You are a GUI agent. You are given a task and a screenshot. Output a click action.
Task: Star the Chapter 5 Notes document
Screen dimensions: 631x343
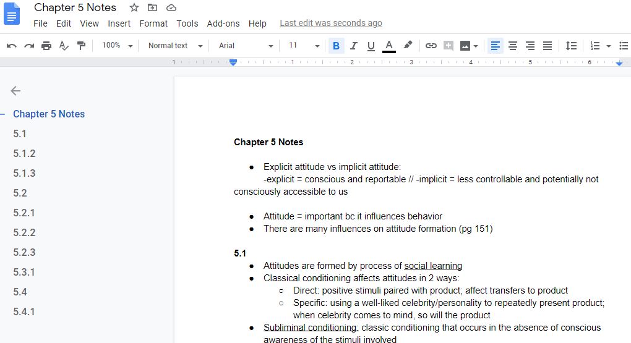(x=134, y=7)
